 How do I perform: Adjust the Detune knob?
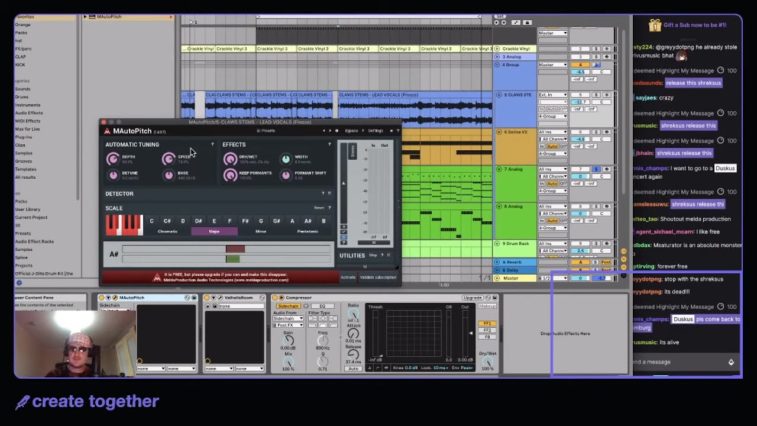click(x=113, y=175)
